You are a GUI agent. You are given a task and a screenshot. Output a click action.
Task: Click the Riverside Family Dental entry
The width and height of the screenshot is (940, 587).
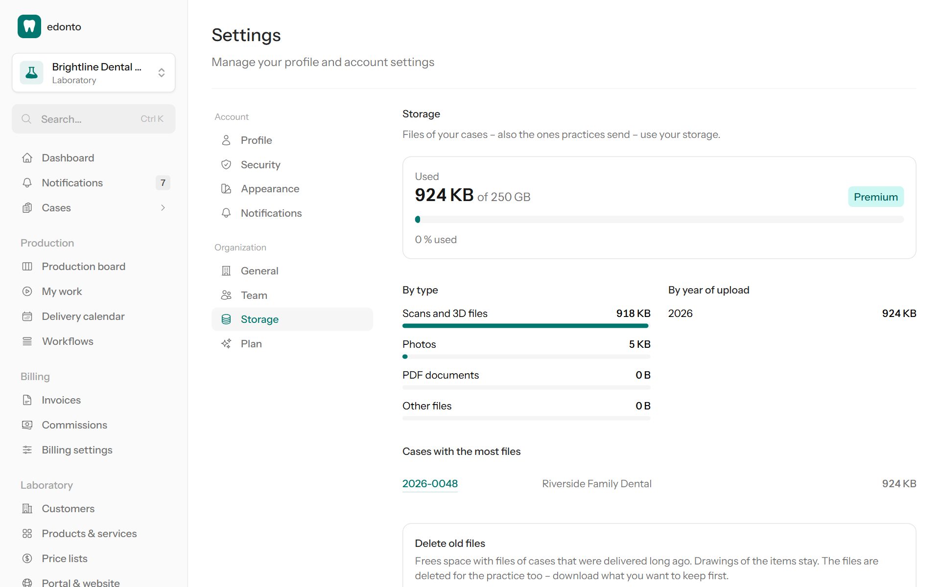(x=597, y=484)
